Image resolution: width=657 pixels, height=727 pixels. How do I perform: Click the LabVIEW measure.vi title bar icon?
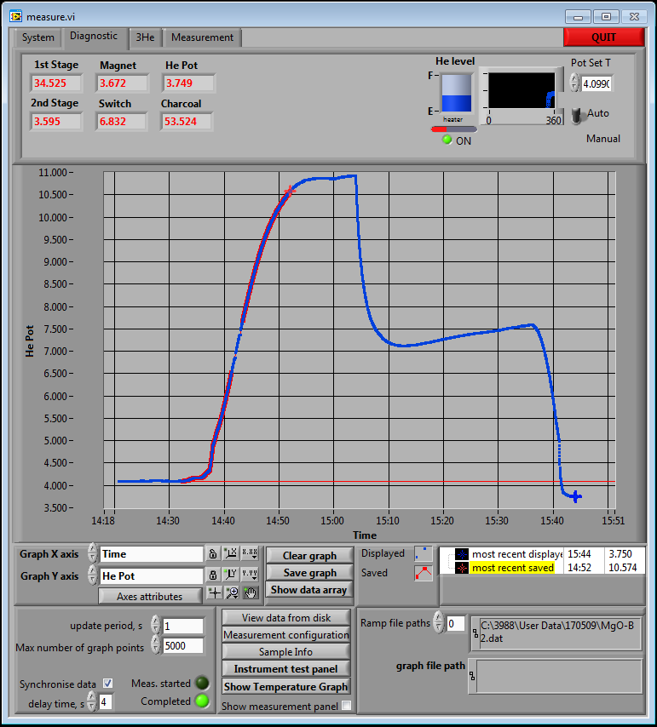pos(16,16)
